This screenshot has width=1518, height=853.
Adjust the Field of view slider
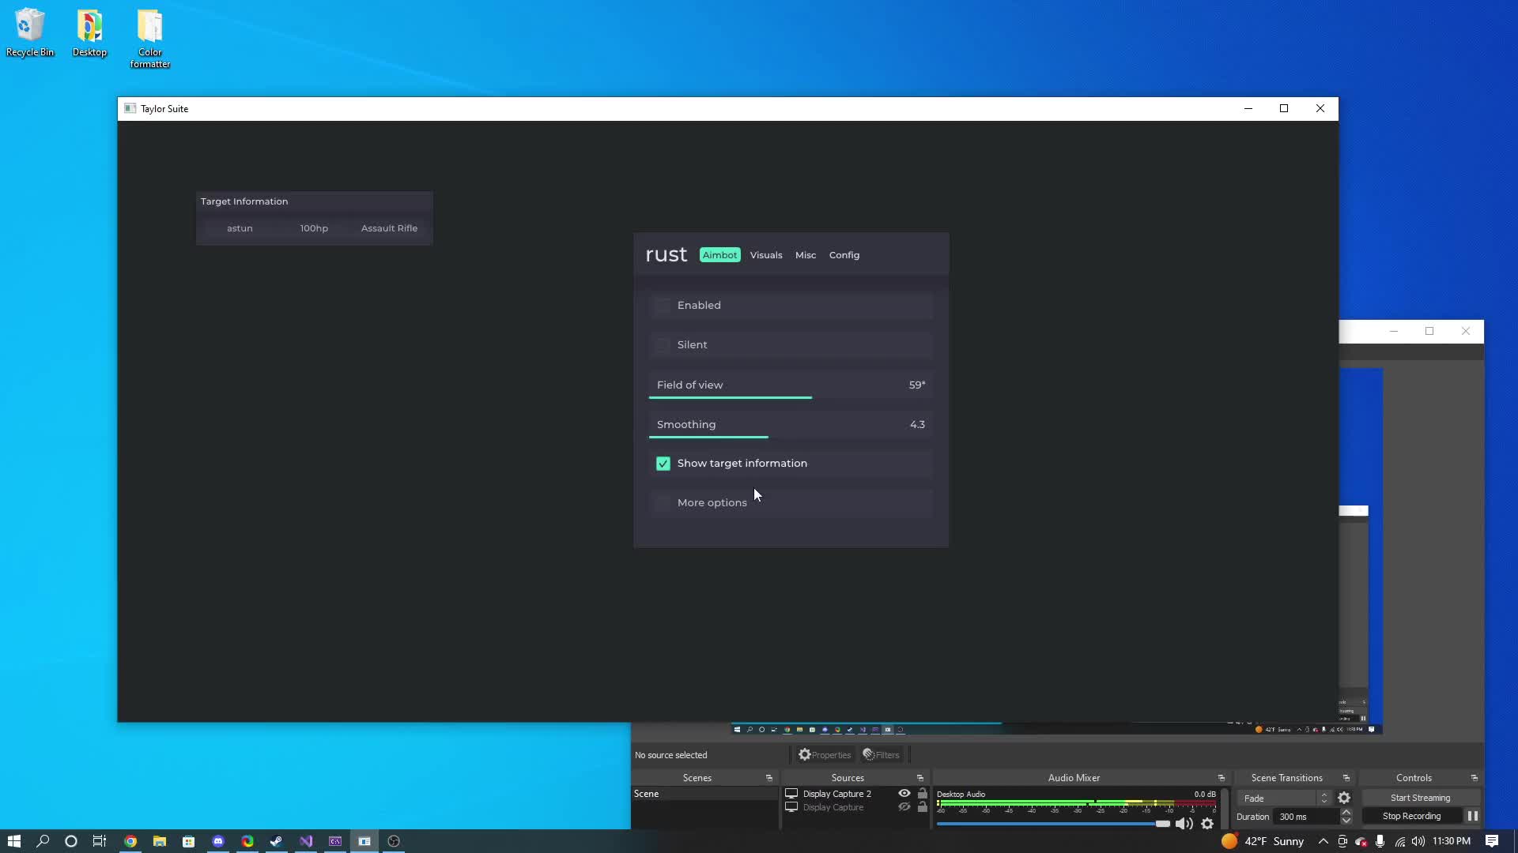coord(791,385)
